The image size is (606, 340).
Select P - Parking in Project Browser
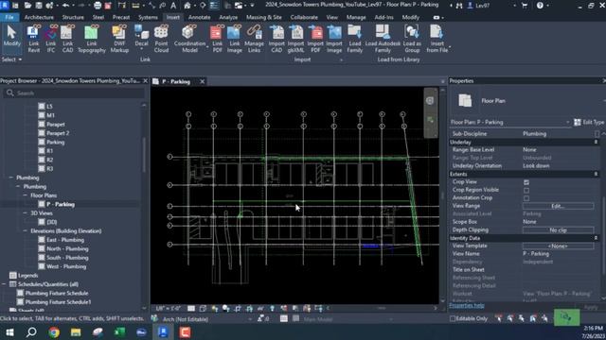[x=61, y=204]
